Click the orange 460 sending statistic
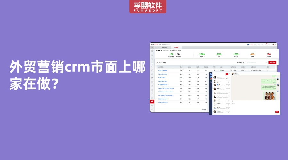288x160 pixels. coord(252,55)
